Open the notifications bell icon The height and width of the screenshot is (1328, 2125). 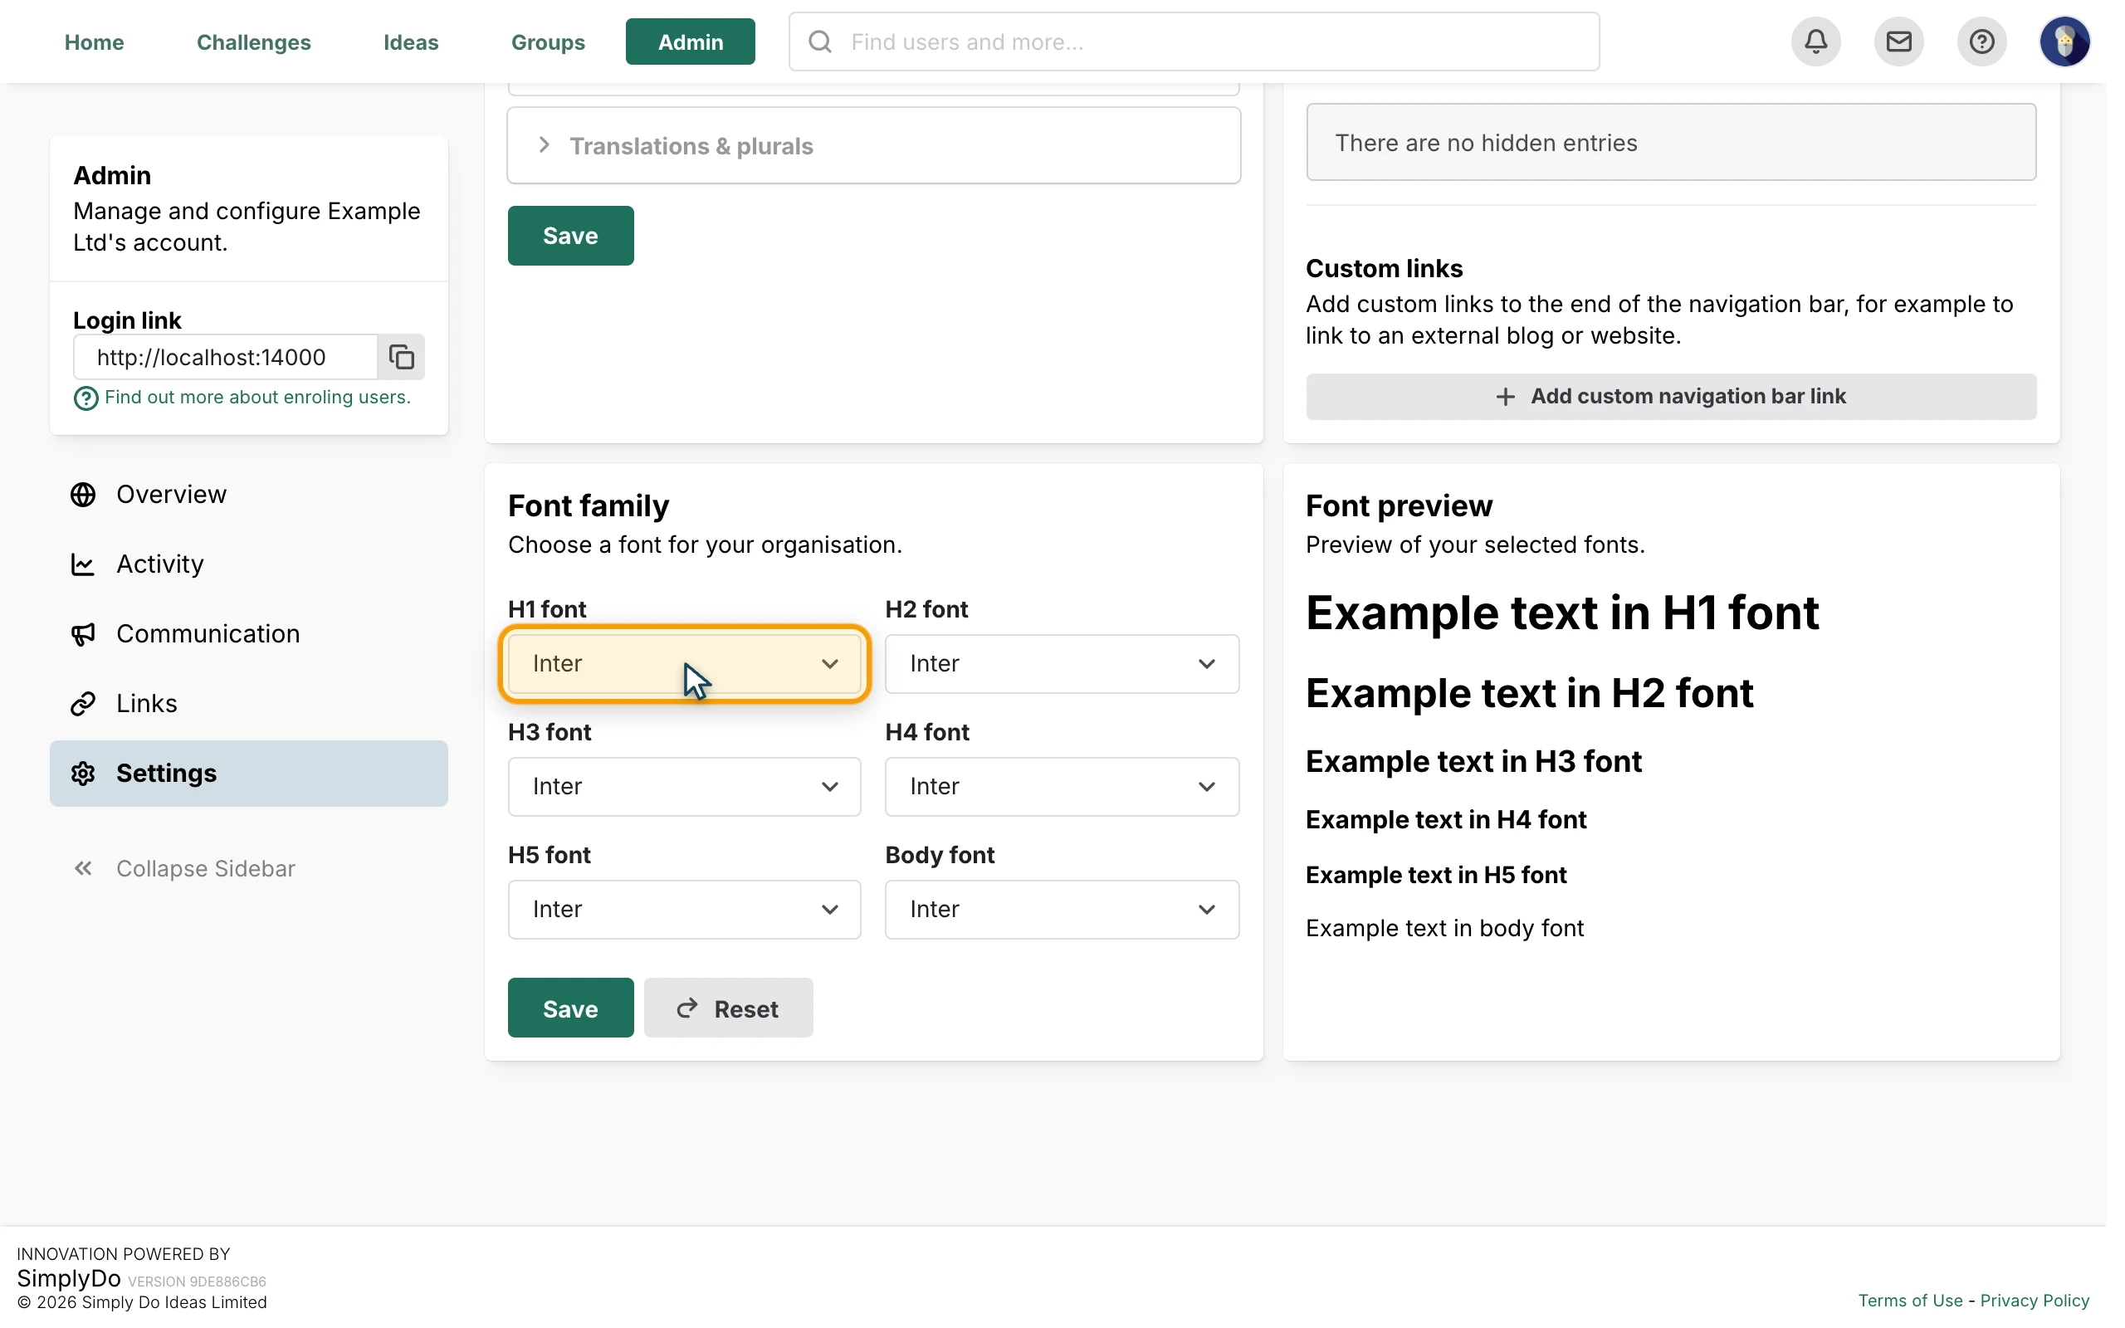[x=1815, y=41]
